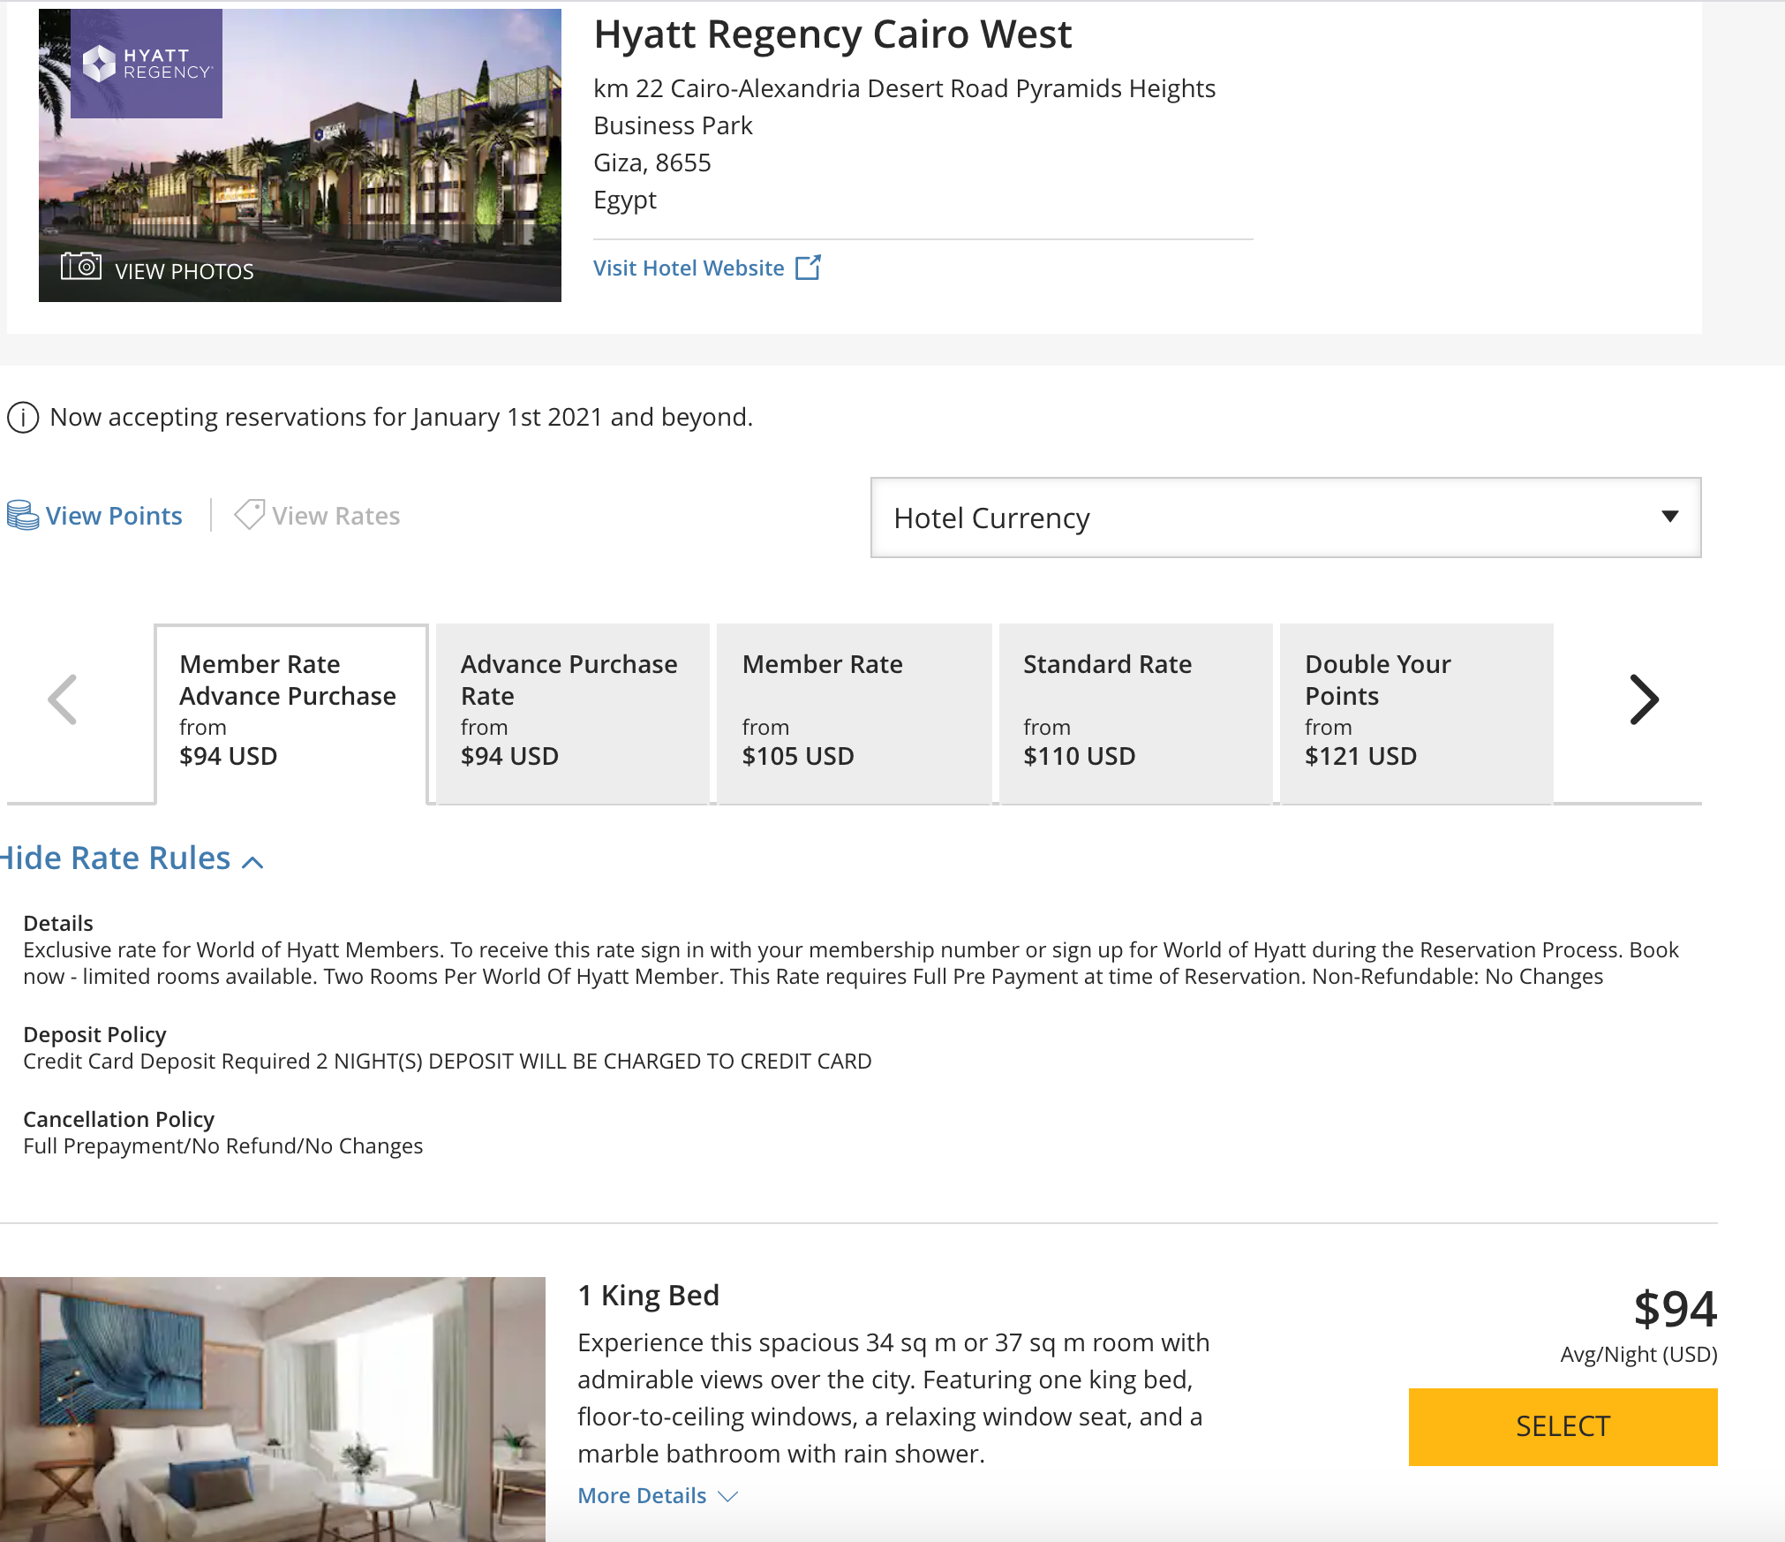Select the $105 Member Rate tab
This screenshot has height=1542, width=1785.
(854, 712)
